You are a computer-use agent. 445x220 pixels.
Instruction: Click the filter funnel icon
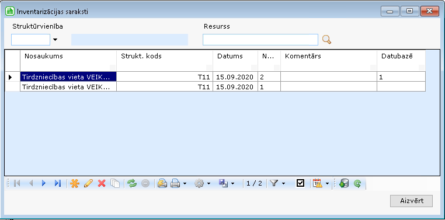[273, 184]
